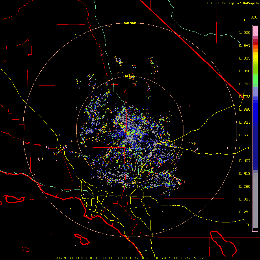The width and height of the screenshot is (260, 260).
Task: Select the 0.840 color scale value
Action: (x=245, y=71)
